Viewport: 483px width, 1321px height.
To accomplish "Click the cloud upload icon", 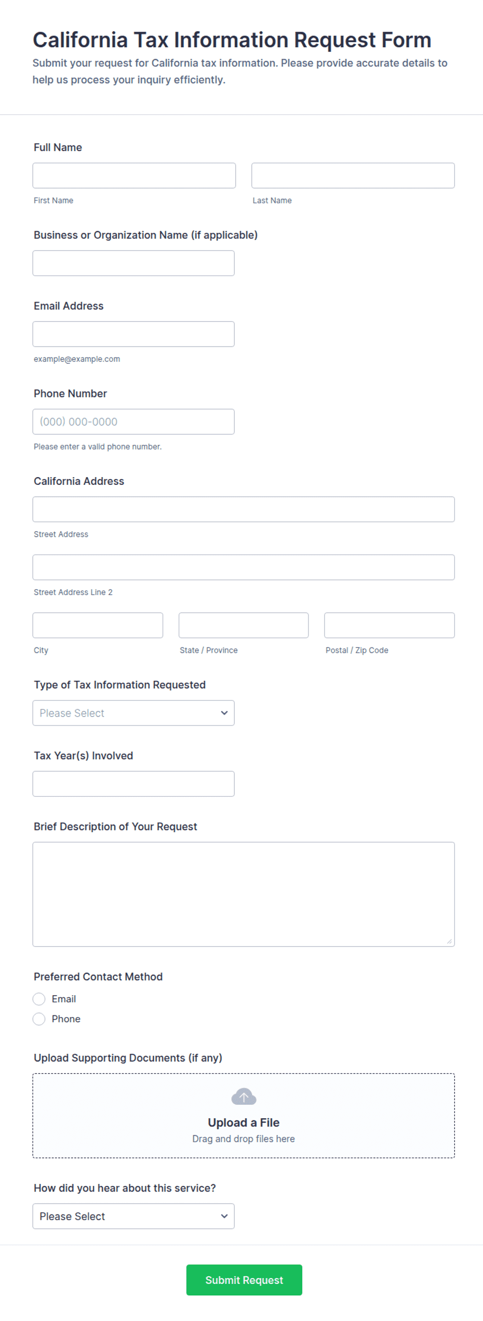I will pyautogui.click(x=244, y=1097).
